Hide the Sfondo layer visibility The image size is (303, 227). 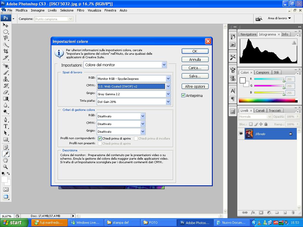coord(241,134)
